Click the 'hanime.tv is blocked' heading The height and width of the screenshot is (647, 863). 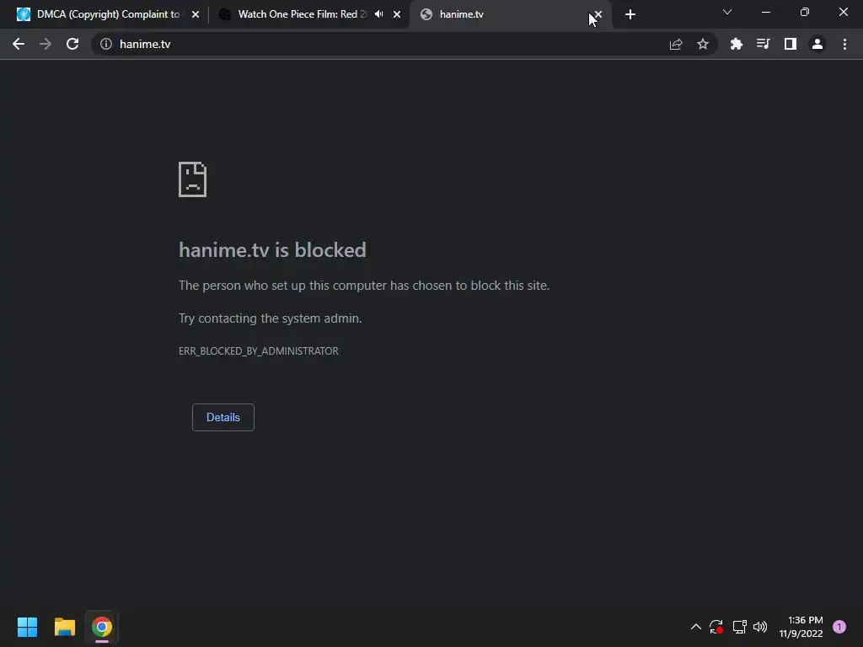tap(272, 249)
